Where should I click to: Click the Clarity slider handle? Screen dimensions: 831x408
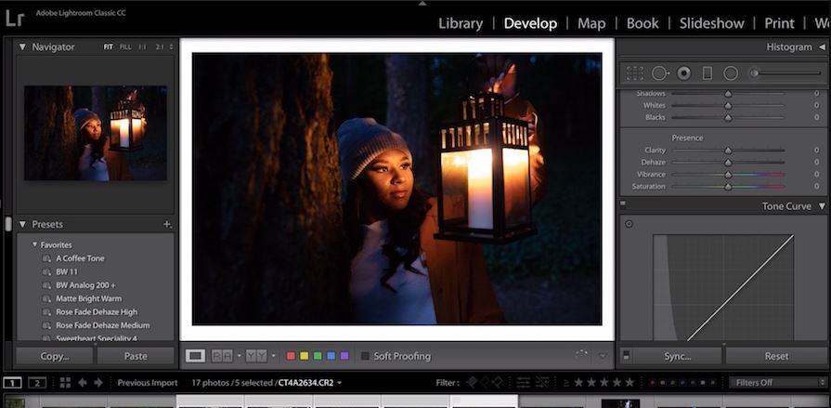728,151
